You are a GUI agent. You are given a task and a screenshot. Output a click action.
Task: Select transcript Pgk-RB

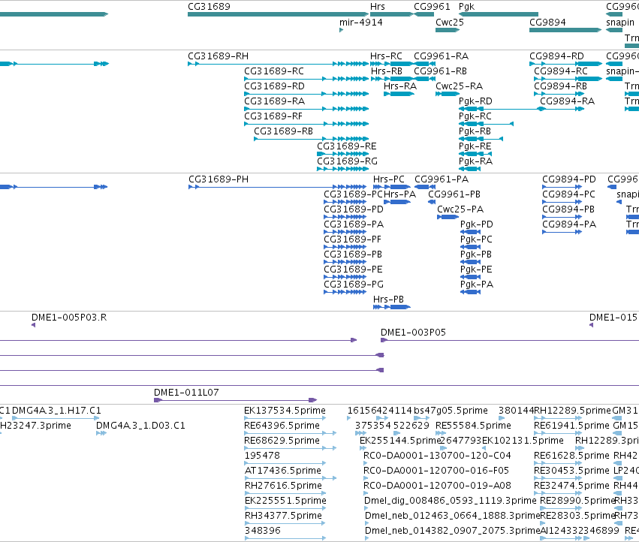click(475, 131)
